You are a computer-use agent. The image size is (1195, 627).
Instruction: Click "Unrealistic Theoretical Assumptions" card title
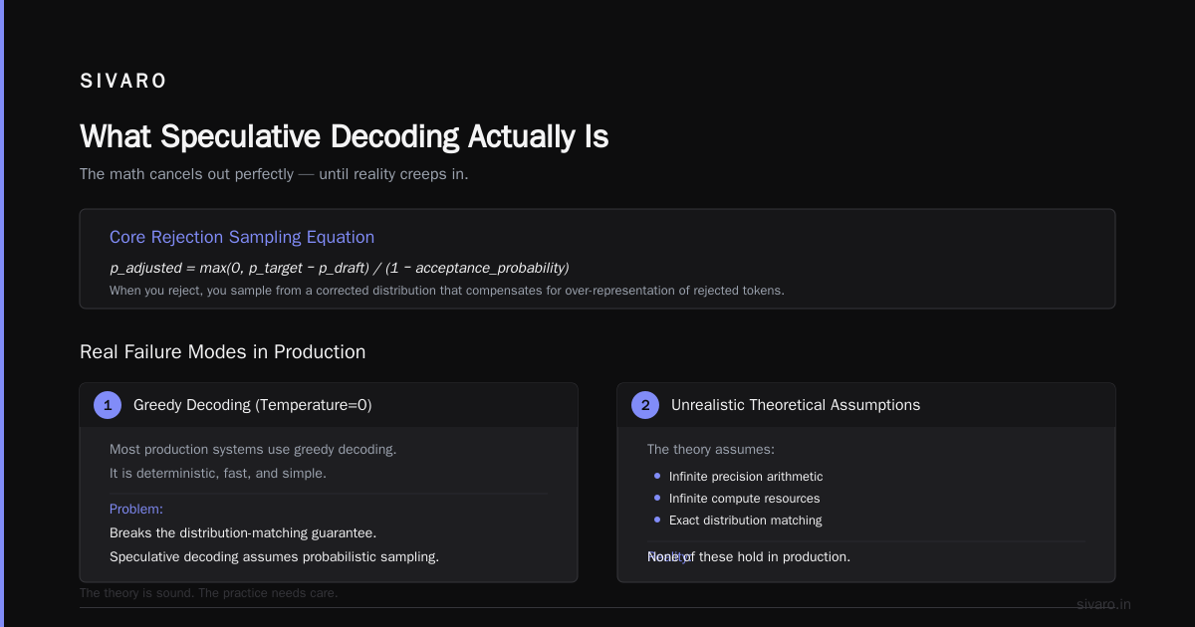pyautogui.click(x=796, y=405)
